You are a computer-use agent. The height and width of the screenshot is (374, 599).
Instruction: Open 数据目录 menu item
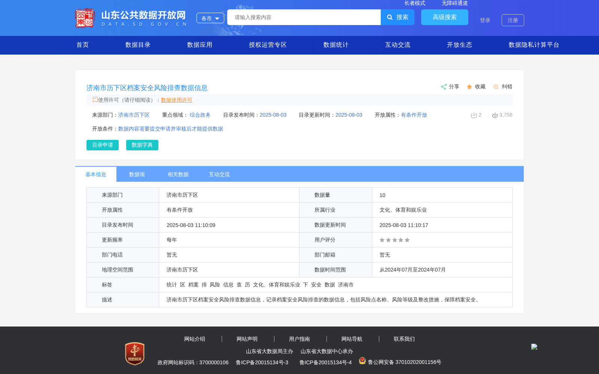pos(138,45)
